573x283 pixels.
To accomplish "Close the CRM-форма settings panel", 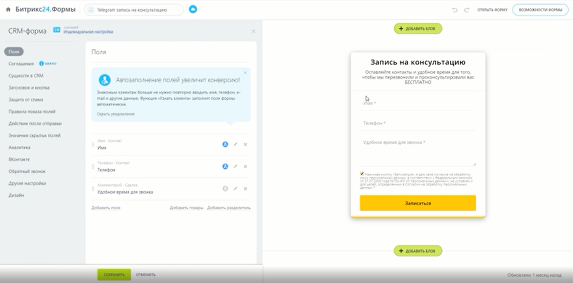I will (253, 32).
